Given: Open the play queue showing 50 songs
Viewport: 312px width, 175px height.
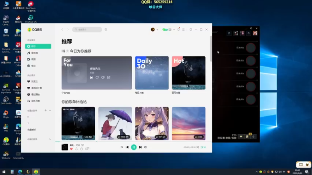Looking at the screenshot, I should (203, 147).
